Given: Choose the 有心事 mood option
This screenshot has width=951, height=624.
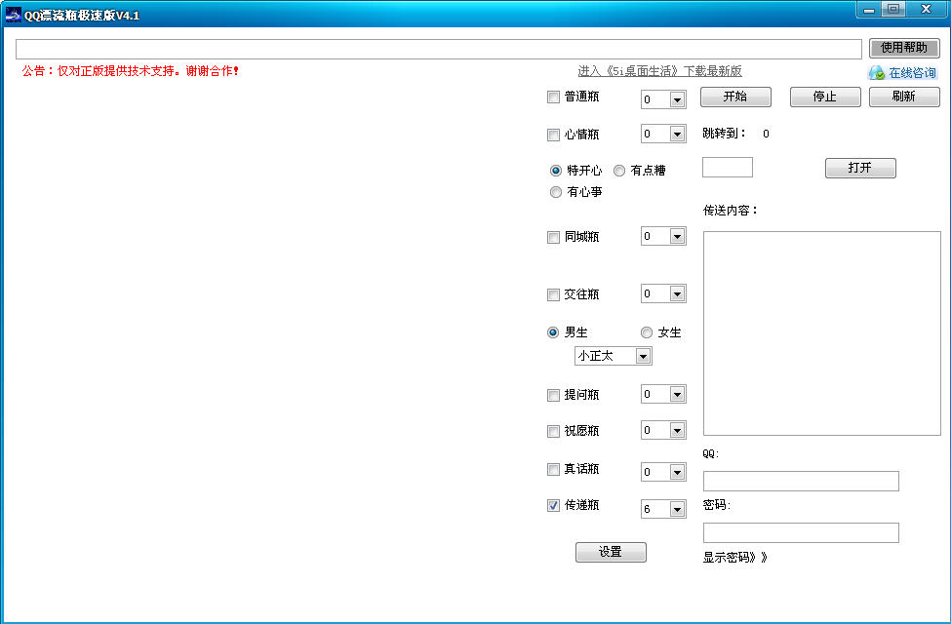Looking at the screenshot, I should coord(556,192).
